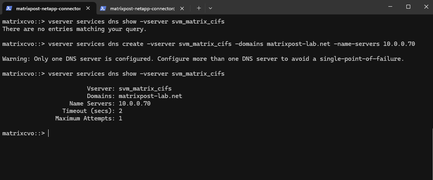Click the PowerShell icon on the first tab
This screenshot has height=180, width=433.
[x=9, y=8]
